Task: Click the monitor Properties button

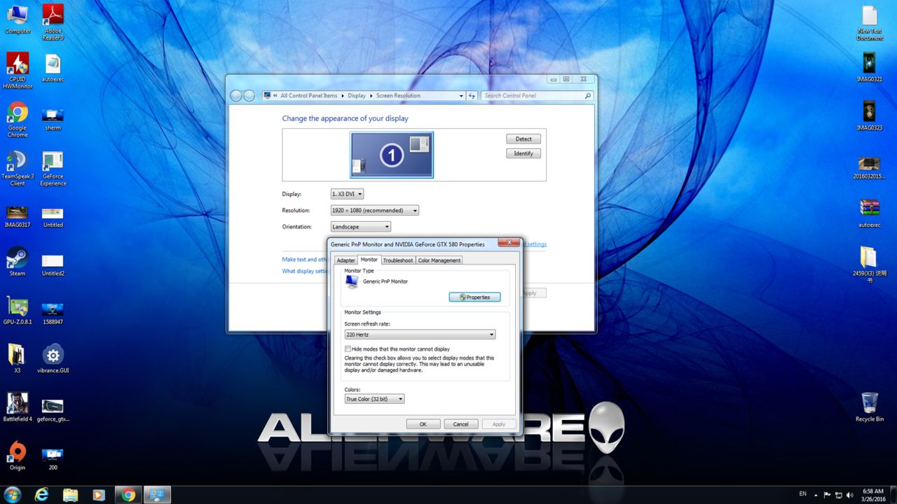Action: 474,297
